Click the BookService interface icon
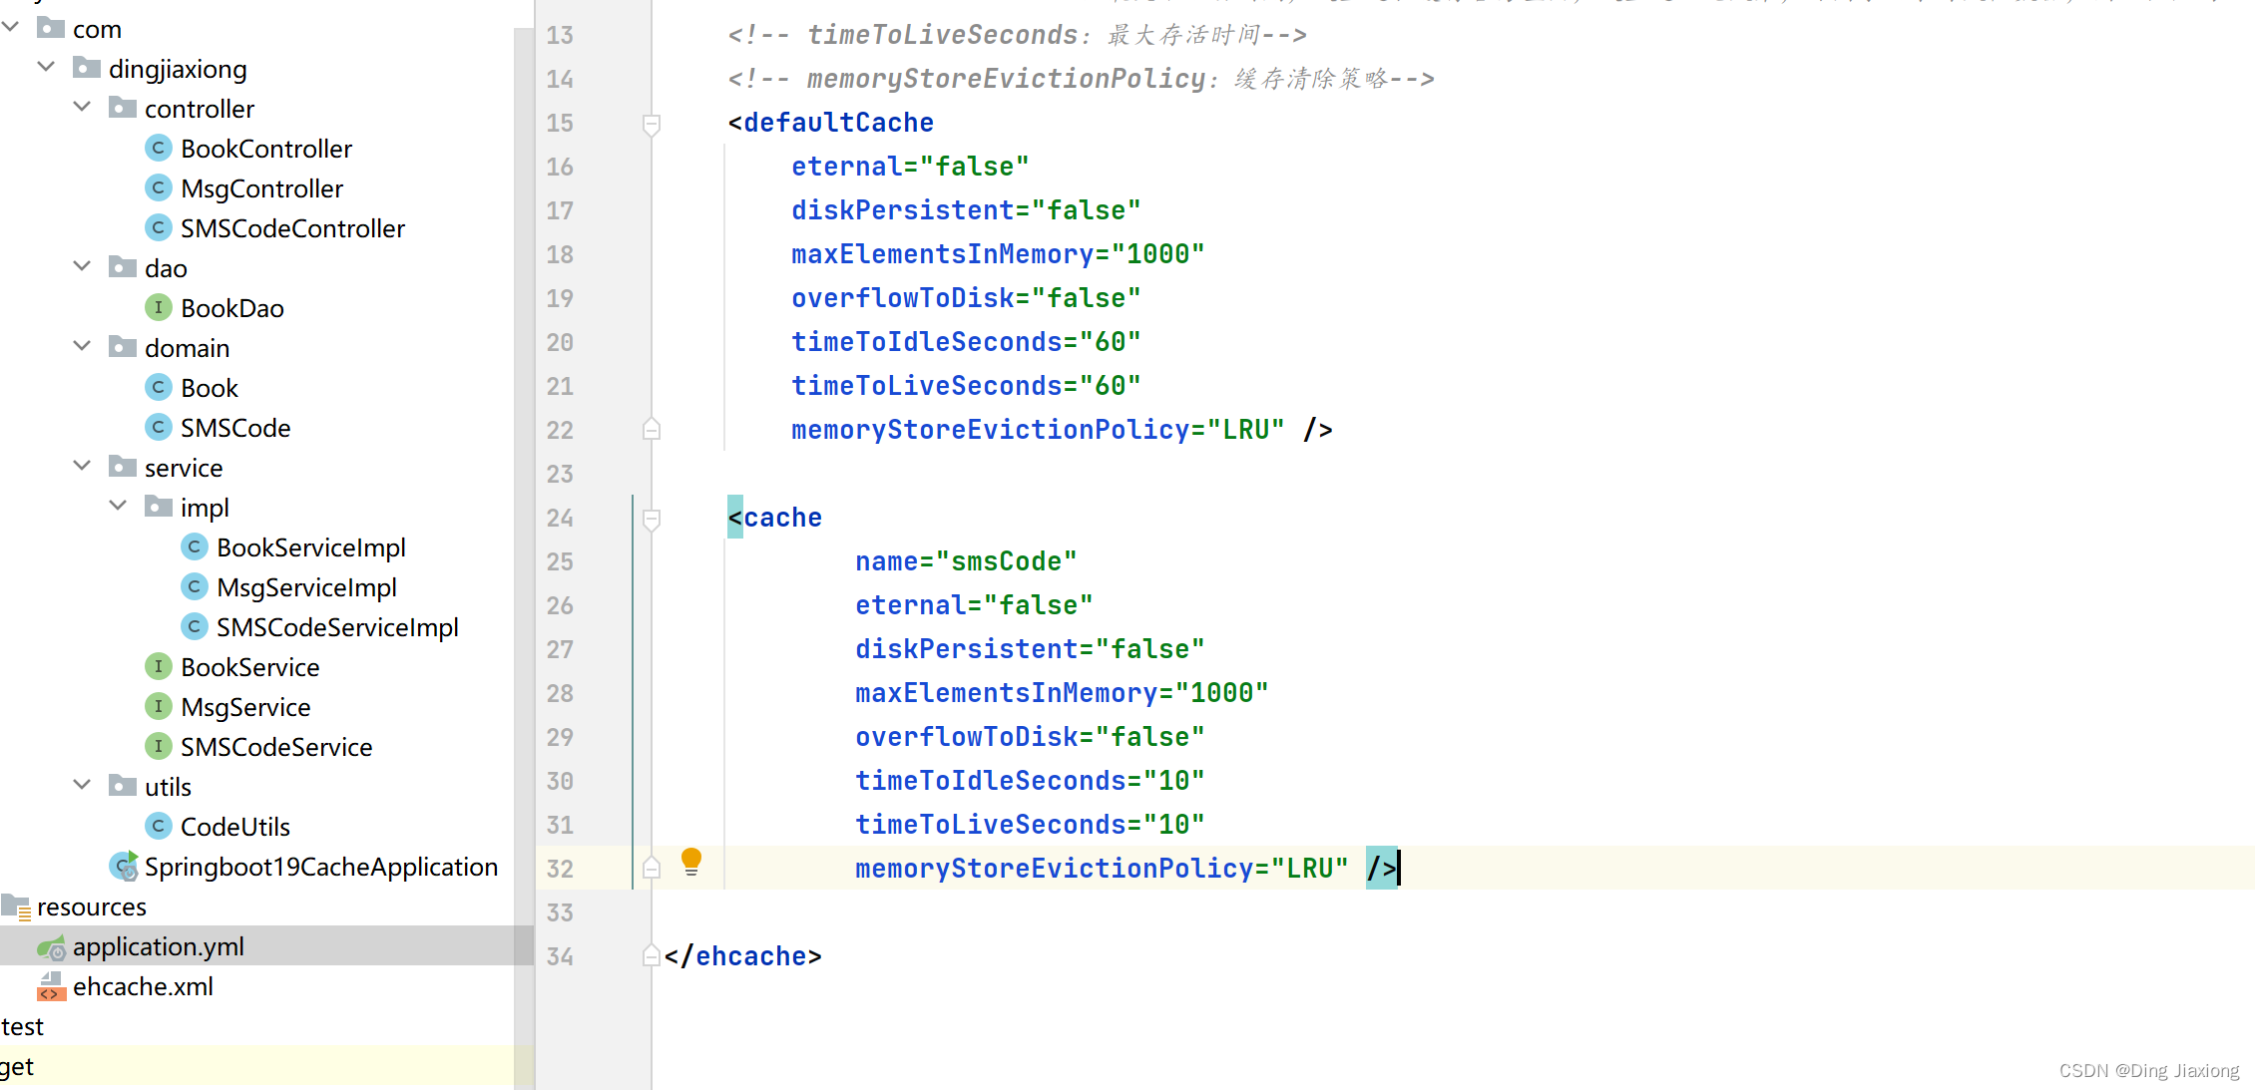This screenshot has width=2255, height=1090. [158, 667]
